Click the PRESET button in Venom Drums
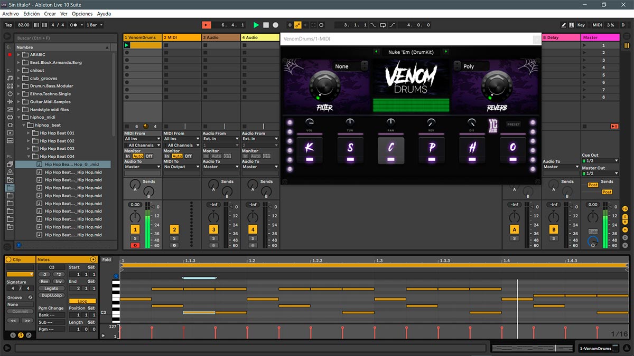This screenshot has width=634, height=356. (513, 124)
